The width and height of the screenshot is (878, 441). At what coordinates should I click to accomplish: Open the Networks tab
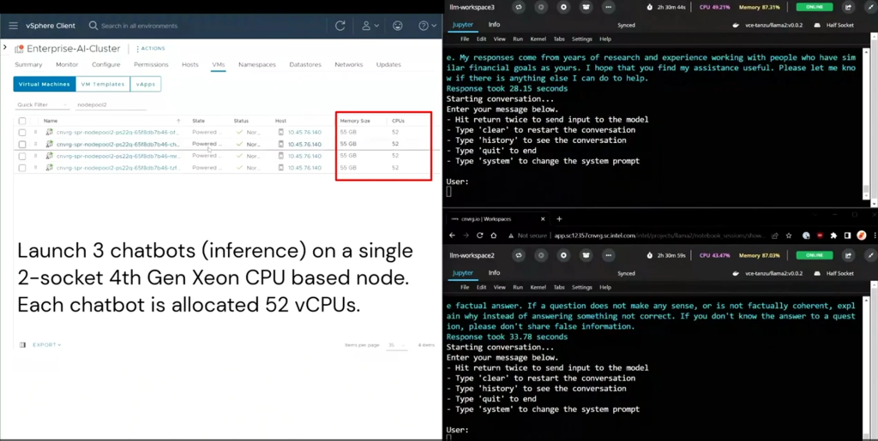coord(349,64)
